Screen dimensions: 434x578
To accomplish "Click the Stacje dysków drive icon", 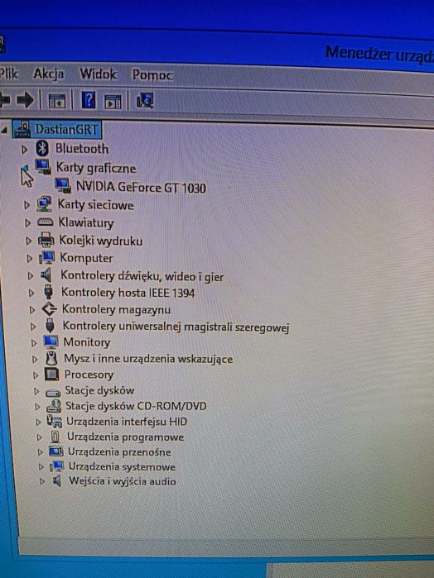I will [53, 392].
